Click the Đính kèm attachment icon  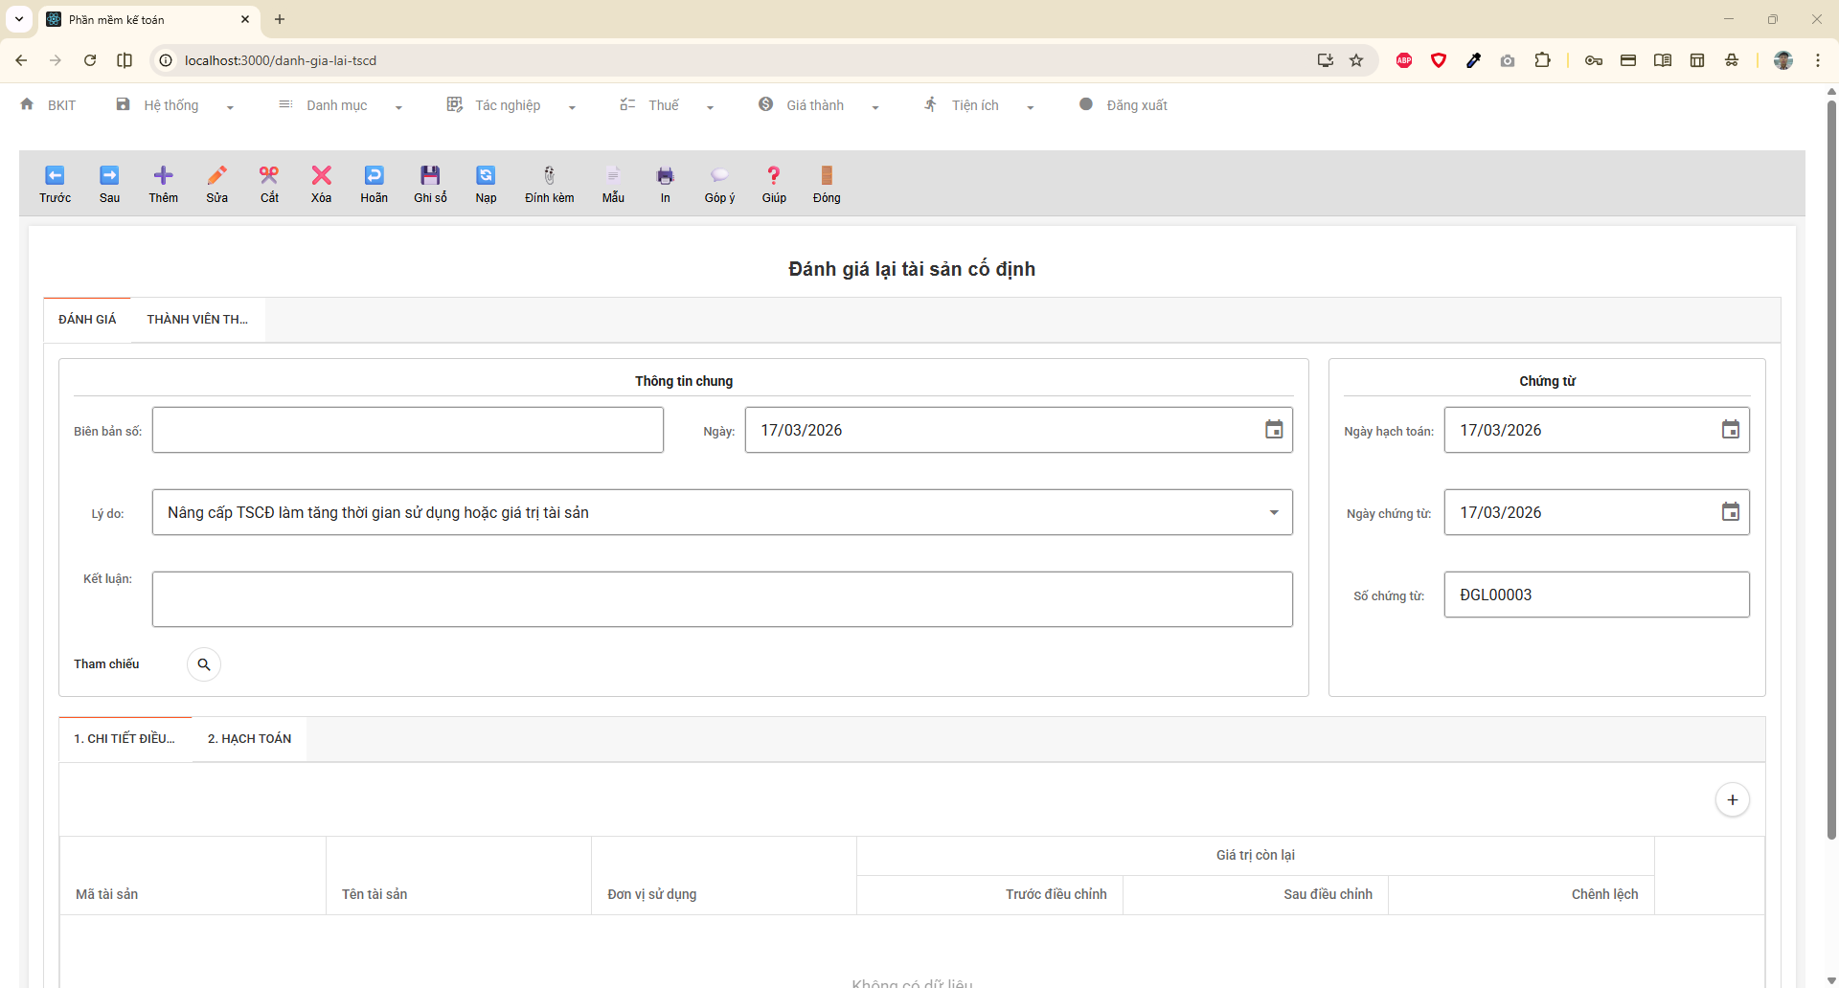click(549, 176)
